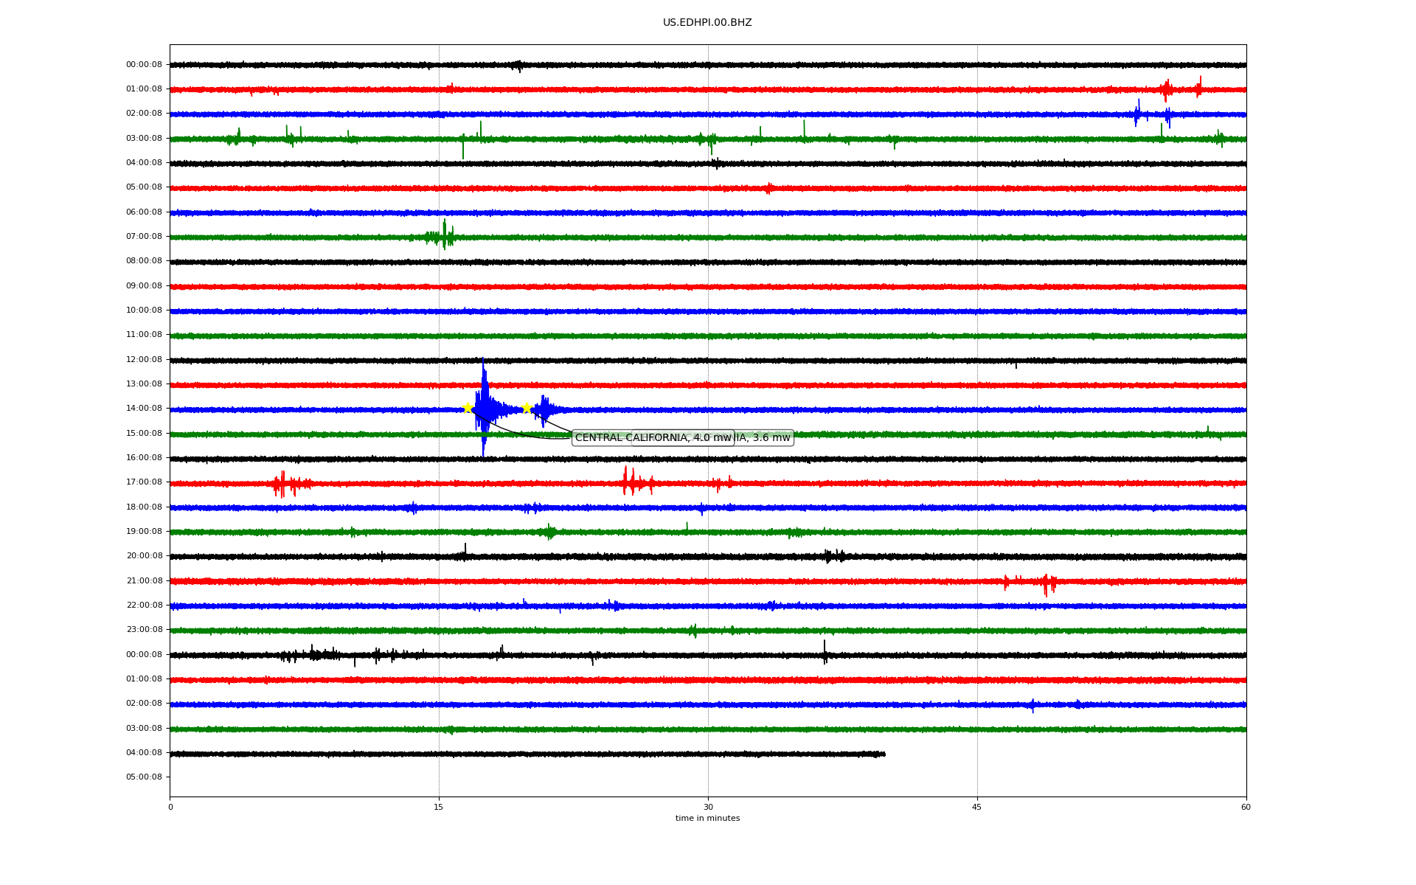Click the first 00:00:08 row label at top

(144, 65)
